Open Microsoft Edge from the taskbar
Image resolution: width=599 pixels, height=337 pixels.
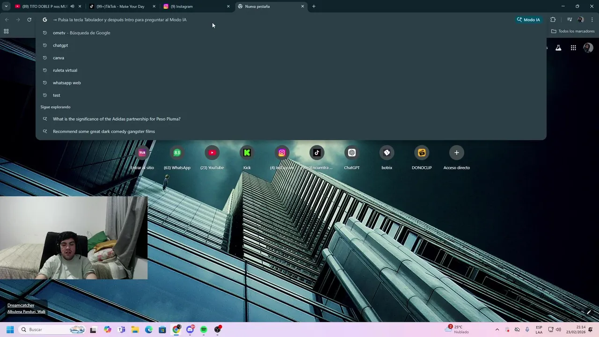[x=149, y=330]
